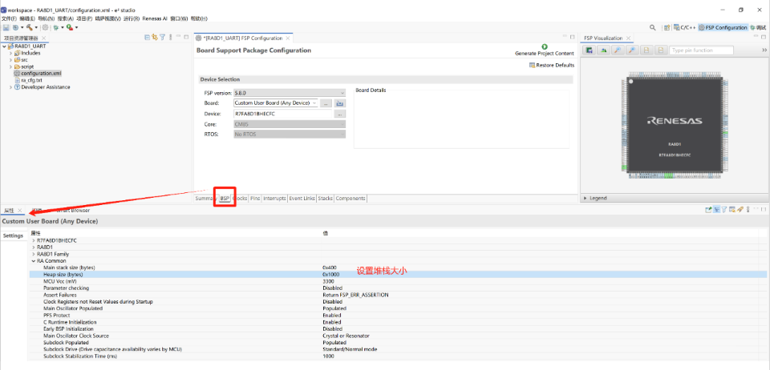Click the filter icon in properties toolbar
The width and height of the screenshot is (770, 370).
click(x=723, y=210)
